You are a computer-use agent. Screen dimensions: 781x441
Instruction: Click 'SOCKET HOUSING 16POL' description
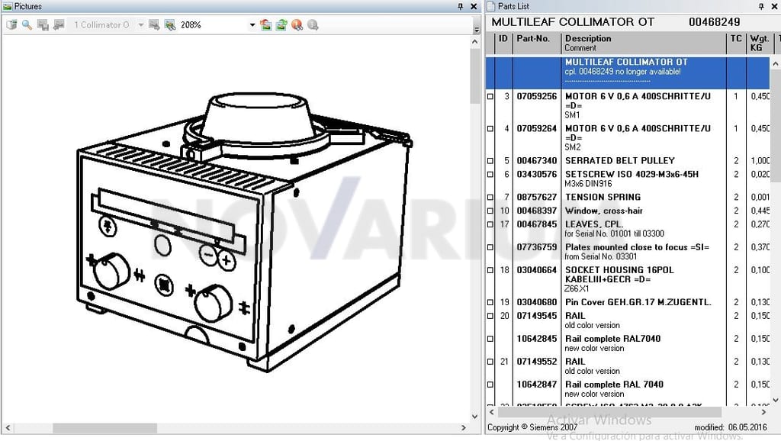[619, 270]
